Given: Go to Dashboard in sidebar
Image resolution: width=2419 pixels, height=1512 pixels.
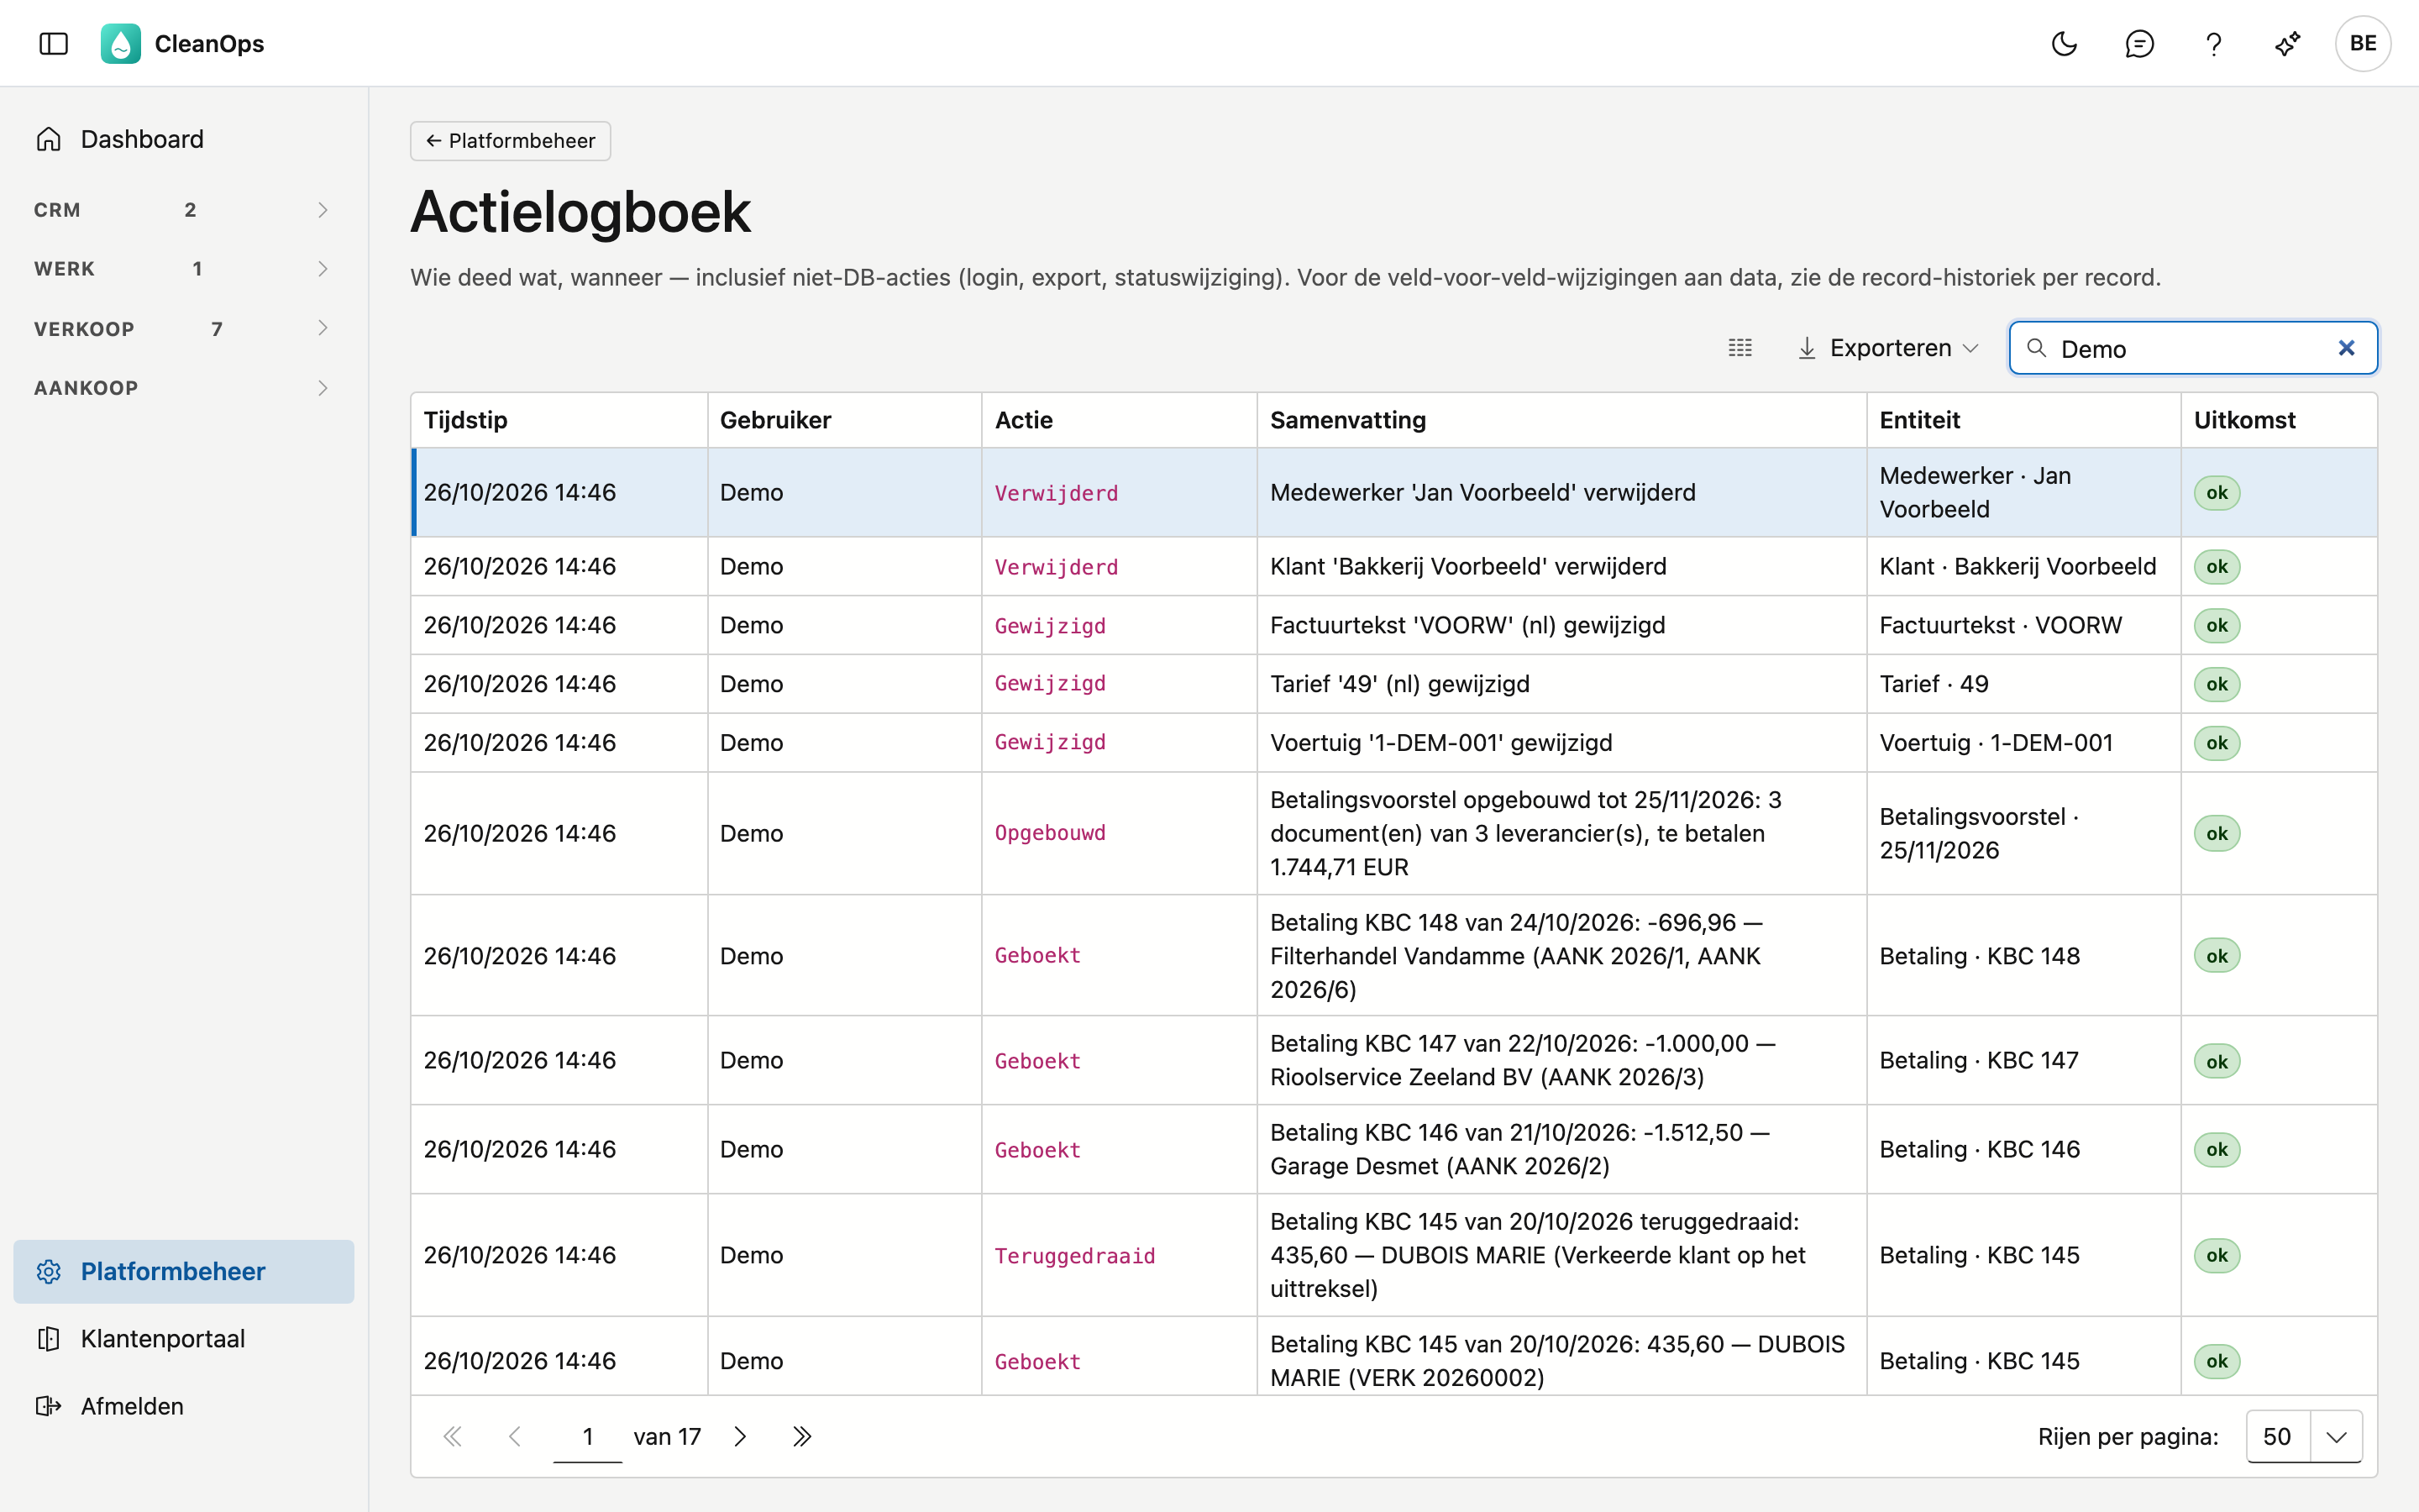Looking at the screenshot, I should pos(184,139).
